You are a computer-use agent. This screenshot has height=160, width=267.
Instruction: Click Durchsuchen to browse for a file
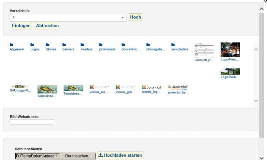(x=78, y=156)
